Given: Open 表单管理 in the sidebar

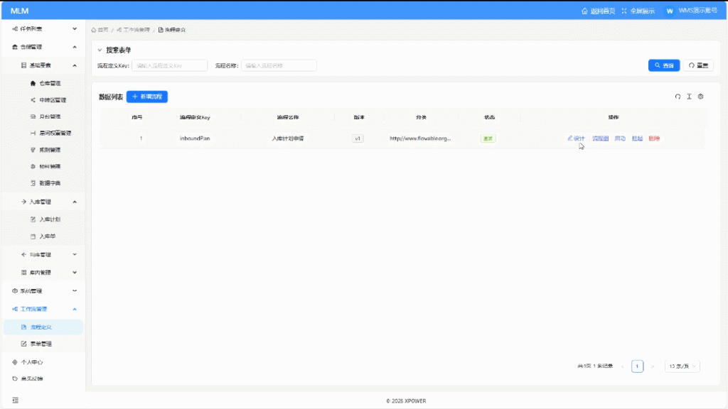Looking at the screenshot, I should point(41,344).
